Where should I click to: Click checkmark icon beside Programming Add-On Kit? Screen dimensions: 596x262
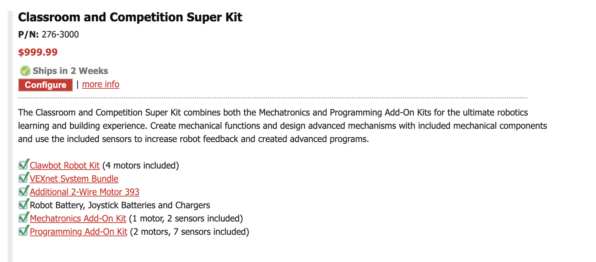tap(24, 231)
